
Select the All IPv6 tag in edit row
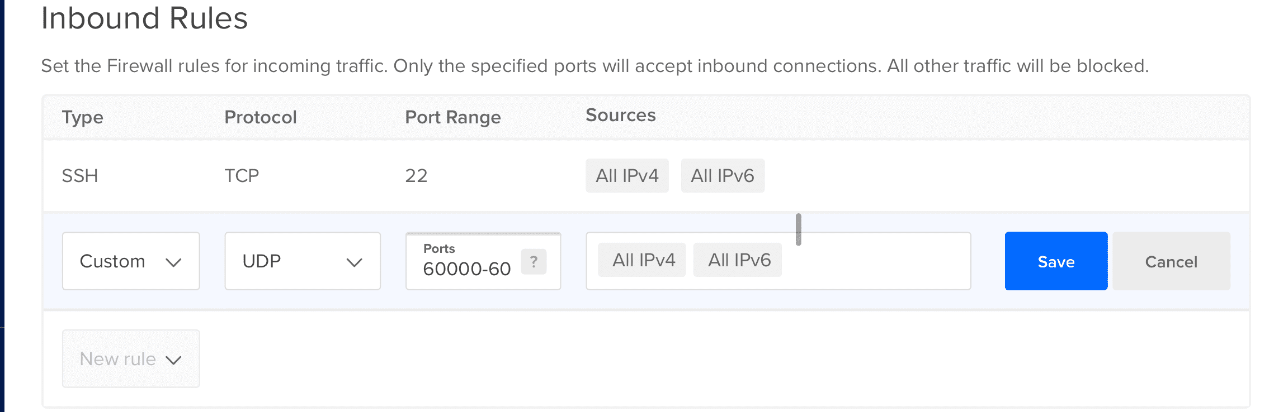tap(738, 260)
